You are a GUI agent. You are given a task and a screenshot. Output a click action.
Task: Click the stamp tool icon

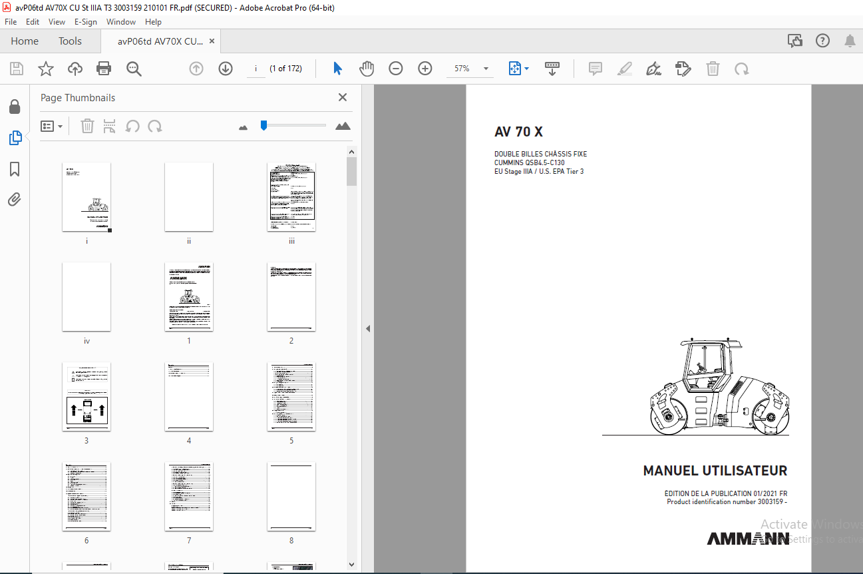pos(683,69)
